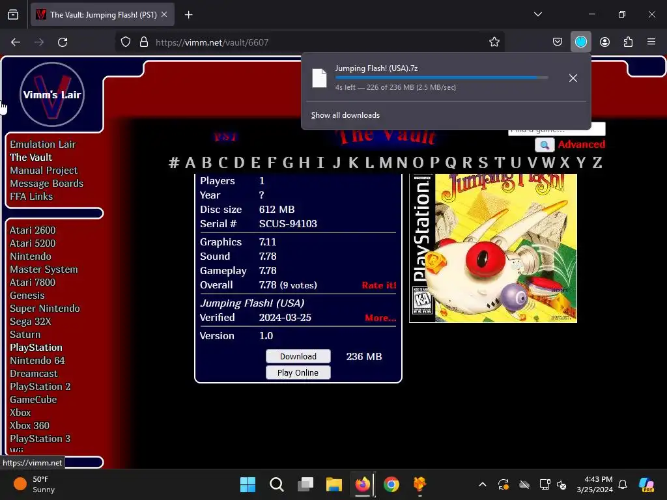Image resolution: width=667 pixels, height=500 pixels.
Task: Click the Rate it! link
Action: point(379,285)
